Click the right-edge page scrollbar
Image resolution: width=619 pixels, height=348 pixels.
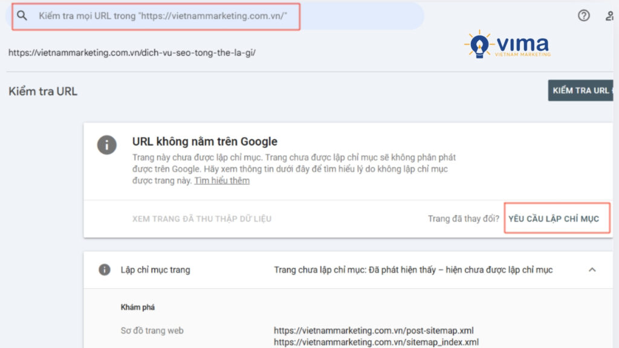[x=617, y=181]
